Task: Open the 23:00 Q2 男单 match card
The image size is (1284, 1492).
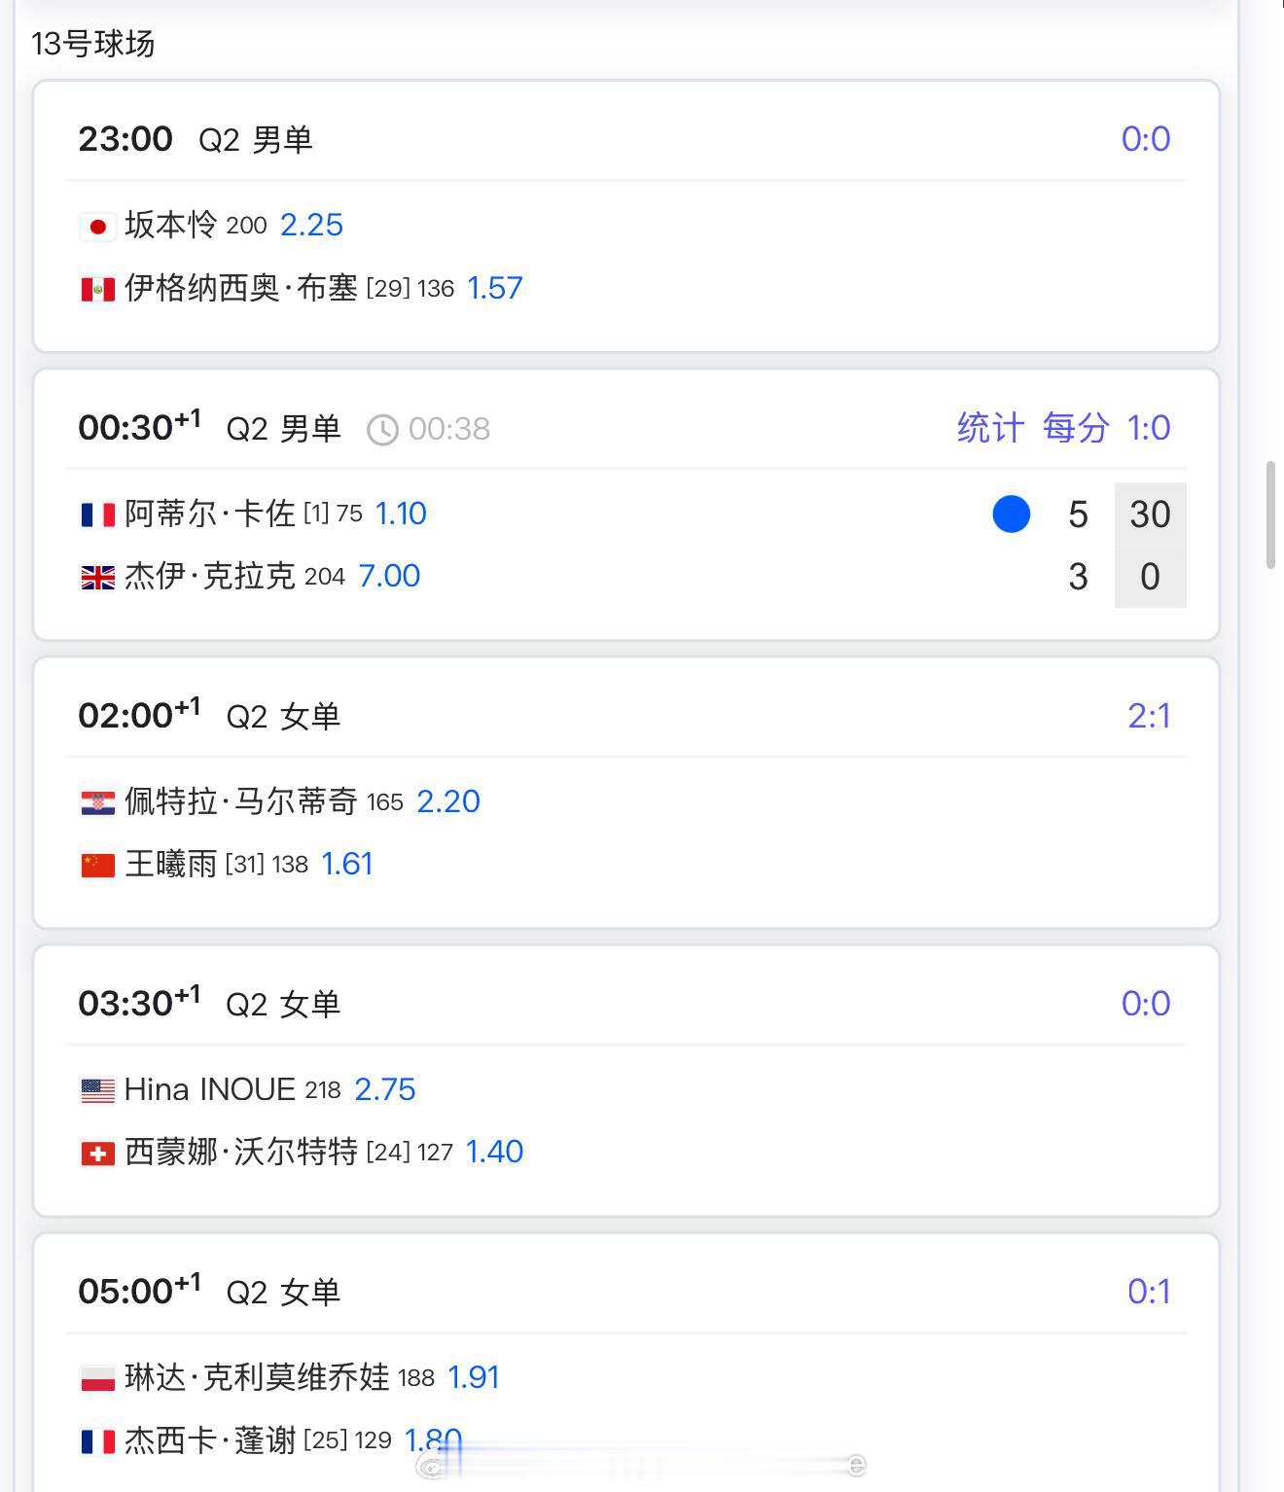Action: [626, 216]
